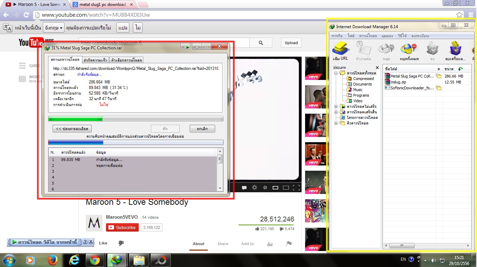Click the help question mark on IDM video download bar
The width and height of the screenshot is (477, 267).
85,242
